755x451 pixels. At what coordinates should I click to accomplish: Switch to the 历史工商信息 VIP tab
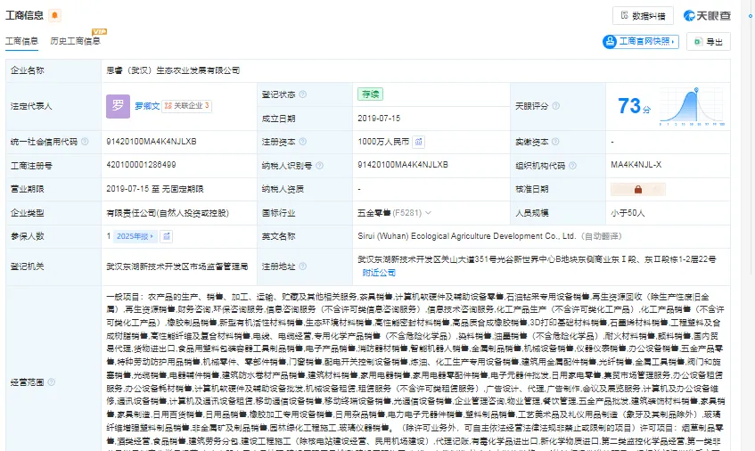click(x=75, y=41)
